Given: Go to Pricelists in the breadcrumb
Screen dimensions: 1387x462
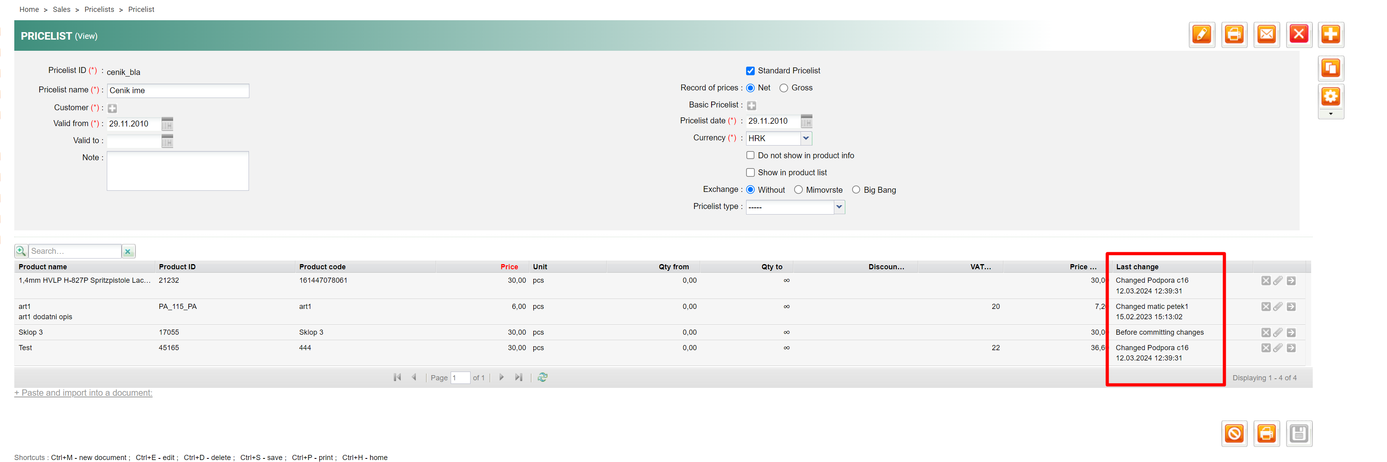Looking at the screenshot, I should tap(99, 10).
